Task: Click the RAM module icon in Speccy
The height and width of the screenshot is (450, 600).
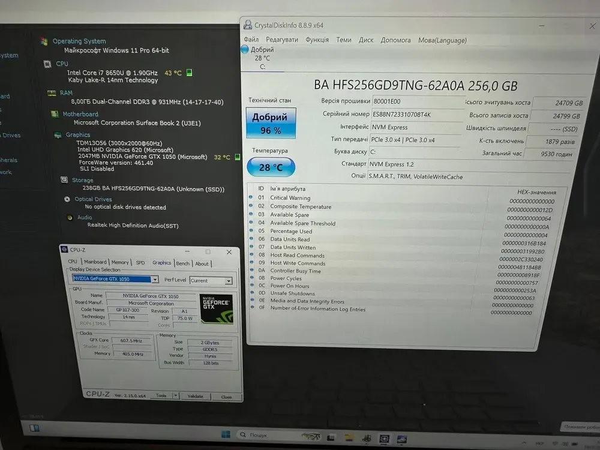Action: [x=52, y=93]
